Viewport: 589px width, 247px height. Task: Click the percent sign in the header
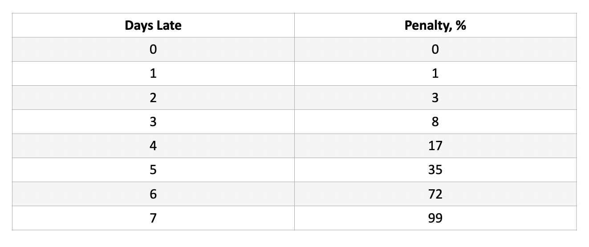click(x=461, y=26)
